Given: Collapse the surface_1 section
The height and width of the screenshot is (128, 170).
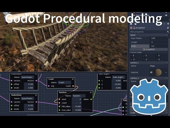Looking at the screenshot, I should tap(167, 63).
